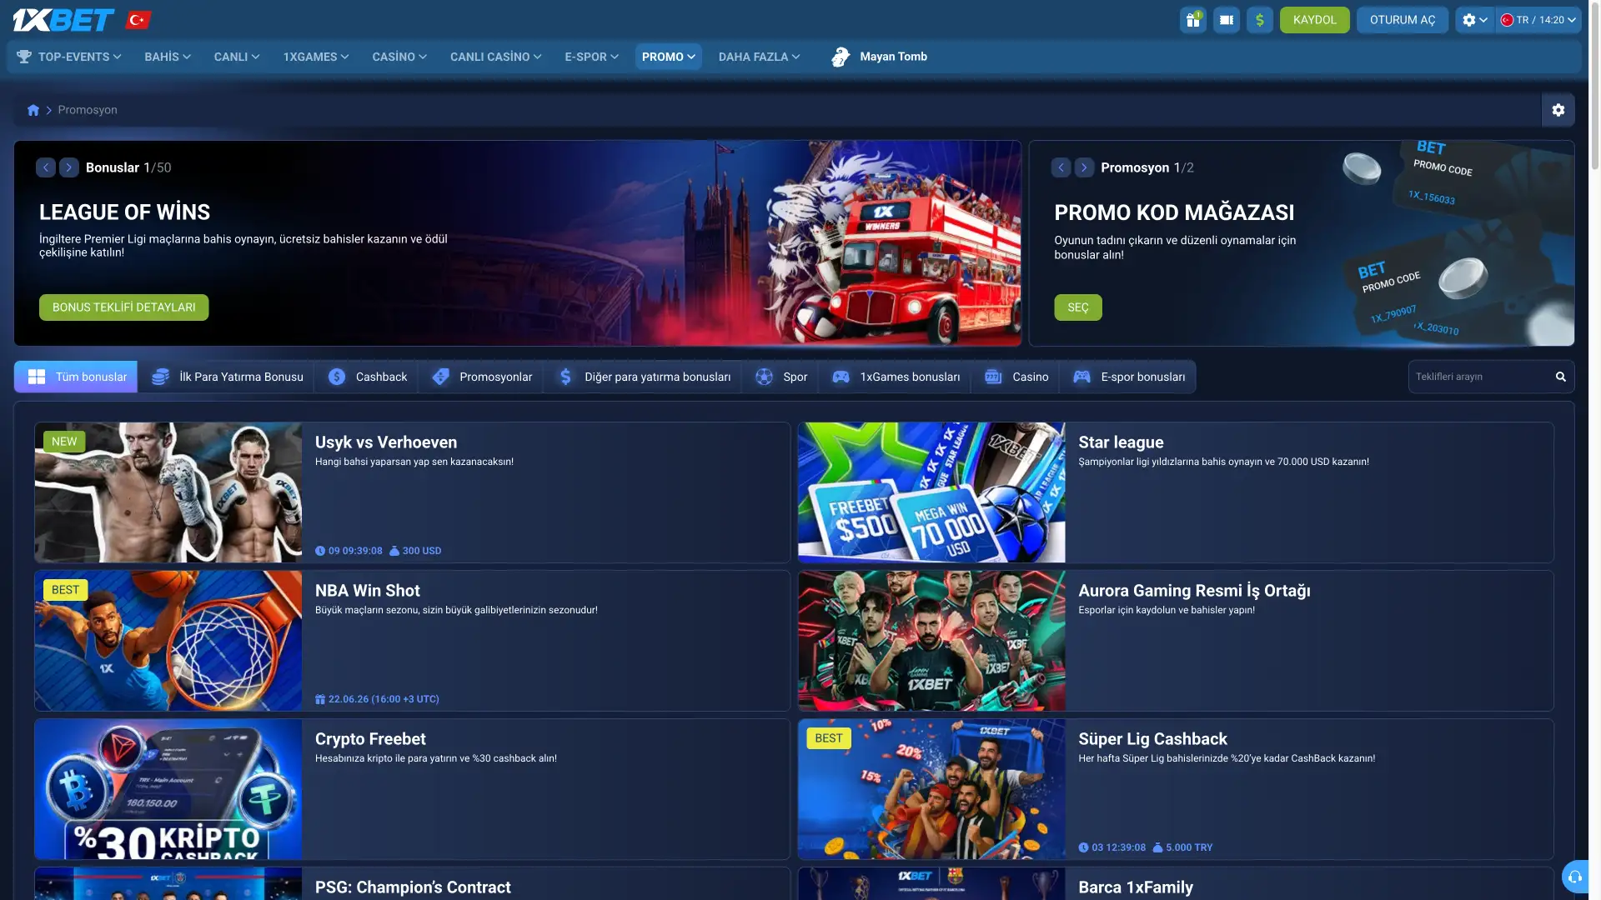
Task: Open Usyk vs Verhoeven promo thumbnail
Action: coord(168,492)
